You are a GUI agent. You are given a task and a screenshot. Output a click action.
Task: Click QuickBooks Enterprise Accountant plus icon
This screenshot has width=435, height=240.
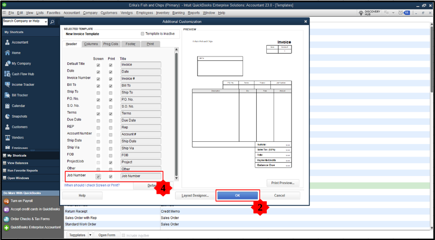pos(7,227)
